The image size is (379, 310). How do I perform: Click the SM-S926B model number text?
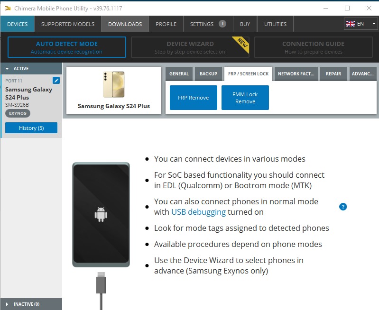tap(17, 105)
